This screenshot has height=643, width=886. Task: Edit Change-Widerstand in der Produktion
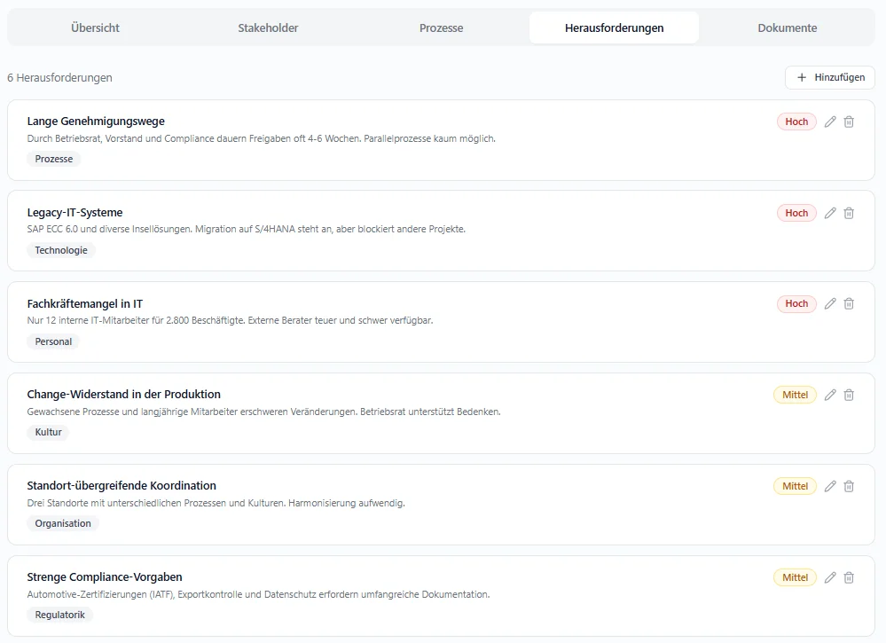click(x=830, y=395)
